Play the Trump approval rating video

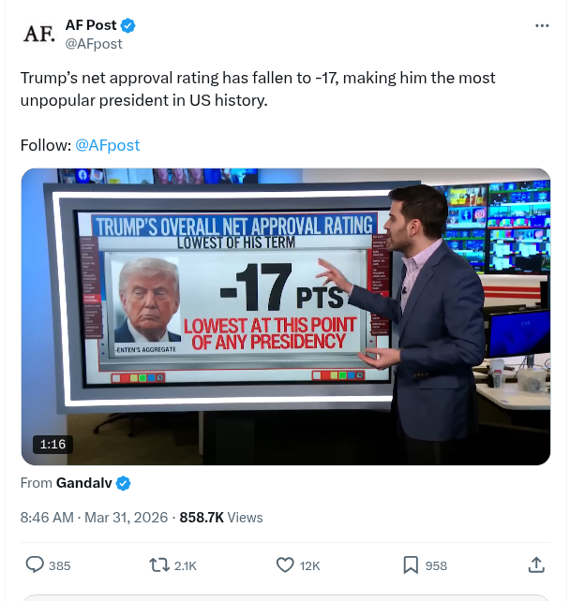click(285, 316)
